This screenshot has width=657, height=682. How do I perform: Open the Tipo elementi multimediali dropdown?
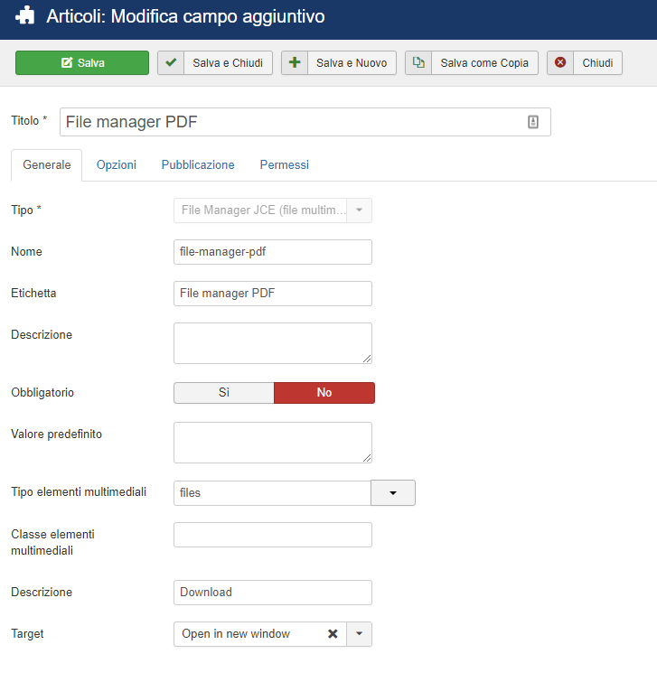(393, 493)
